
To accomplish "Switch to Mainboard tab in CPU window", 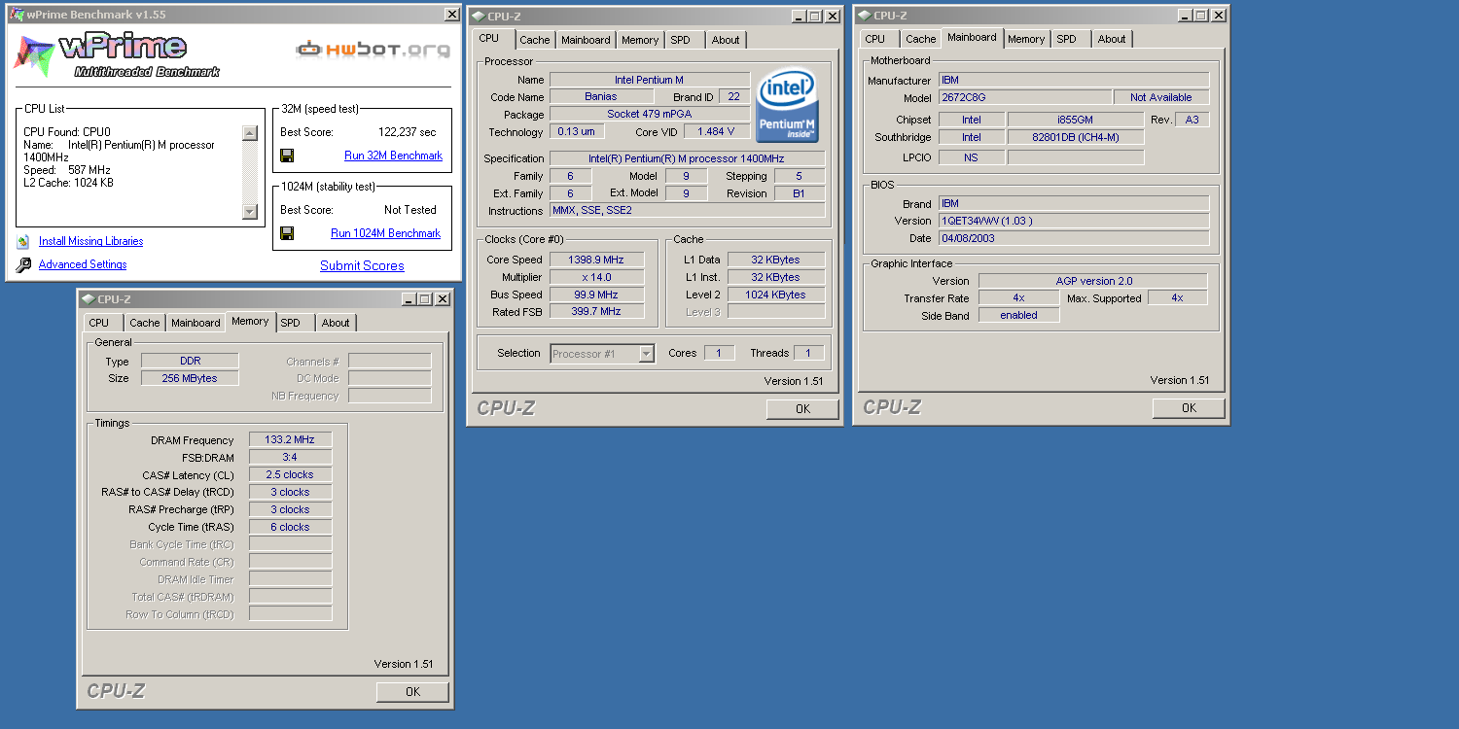I will (586, 40).
